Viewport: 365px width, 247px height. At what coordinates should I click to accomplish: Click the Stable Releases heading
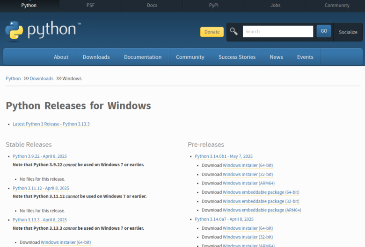point(29,145)
